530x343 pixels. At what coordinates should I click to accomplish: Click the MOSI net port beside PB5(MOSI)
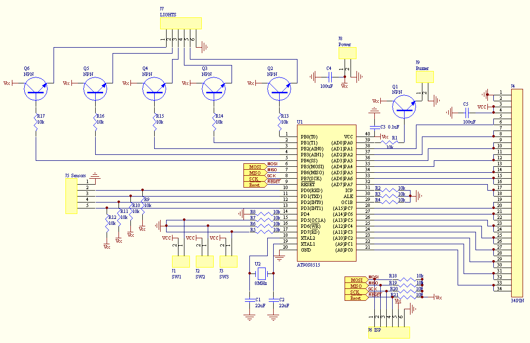click(x=255, y=167)
